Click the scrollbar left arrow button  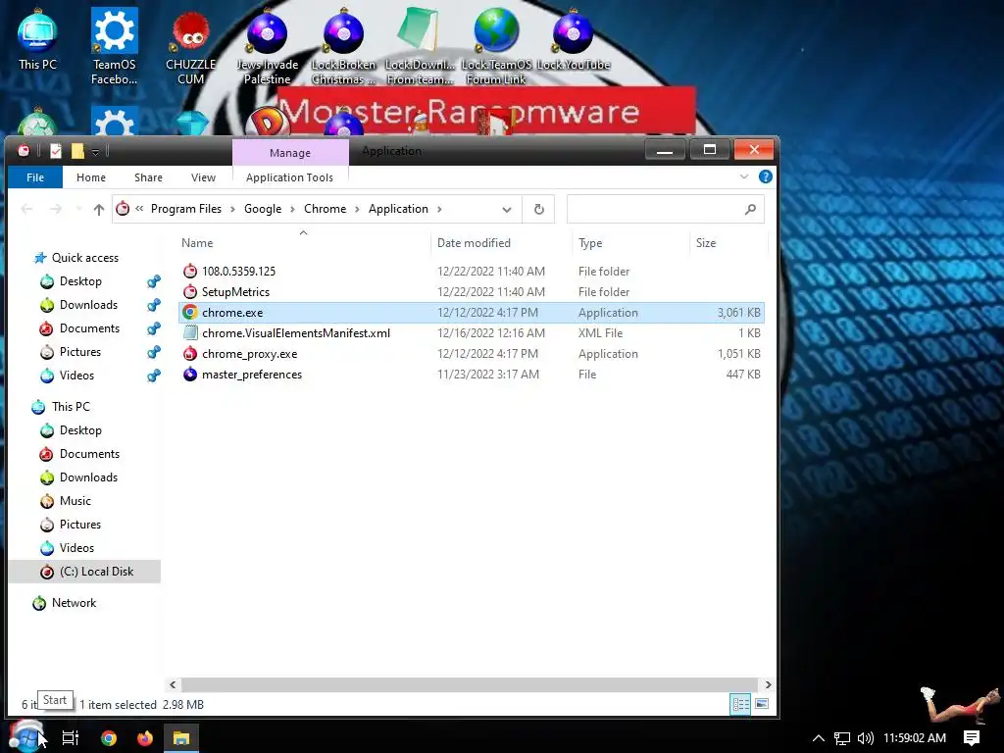pos(173,684)
